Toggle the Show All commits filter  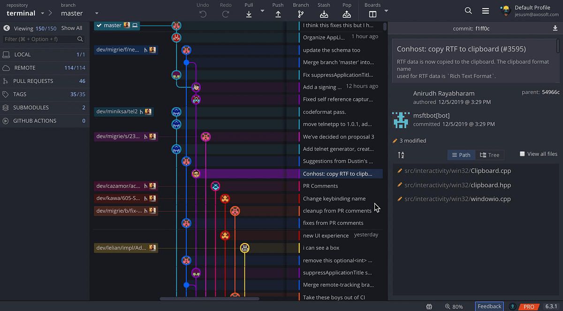72,28
